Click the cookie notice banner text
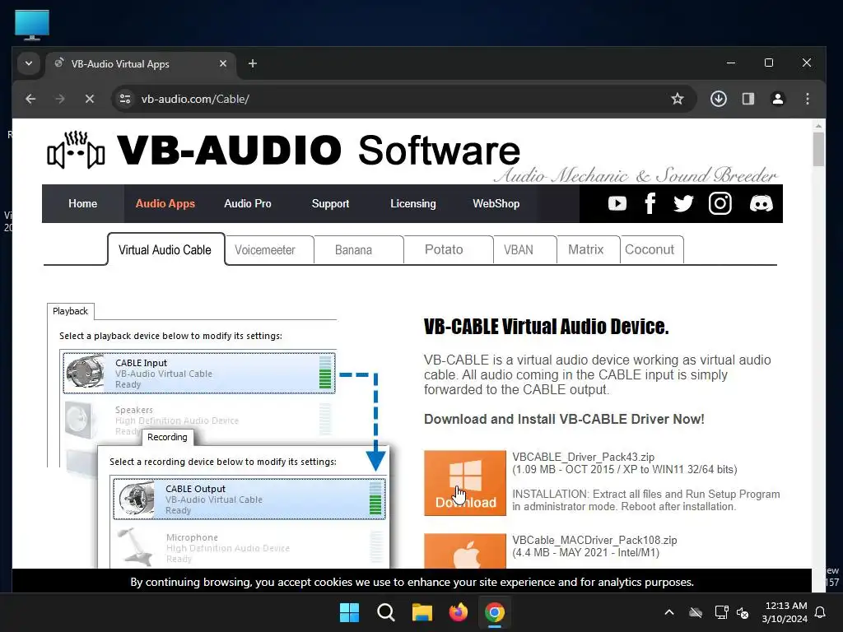The image size is (843, 632). pyautogui.click(x=412, y=582)
